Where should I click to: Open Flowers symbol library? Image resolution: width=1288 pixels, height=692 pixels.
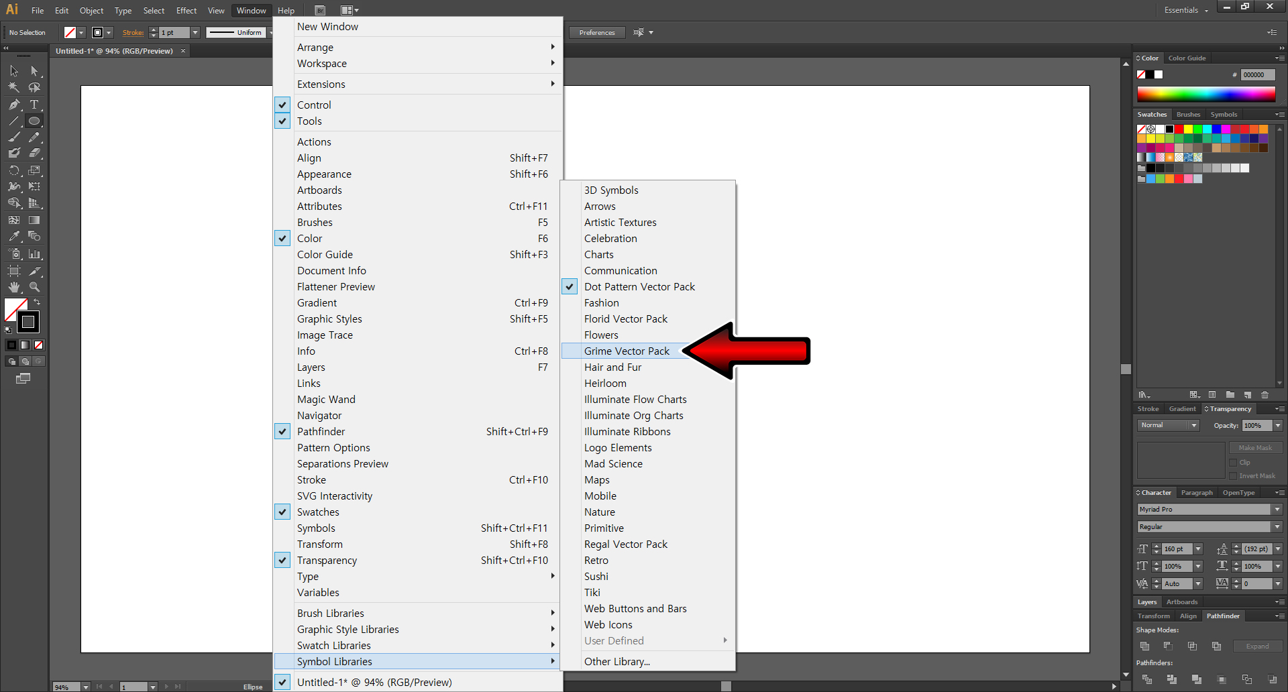point(648,335)
